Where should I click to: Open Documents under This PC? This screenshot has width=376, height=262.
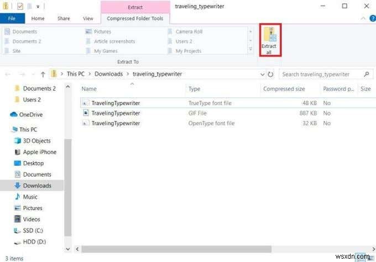(33, 174)
